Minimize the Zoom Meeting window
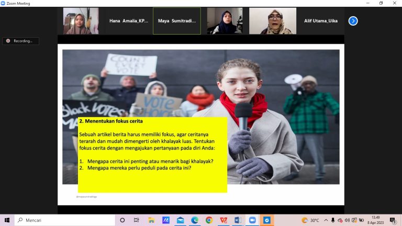This screenshot has width=402, height=226. tap(368, 3)
